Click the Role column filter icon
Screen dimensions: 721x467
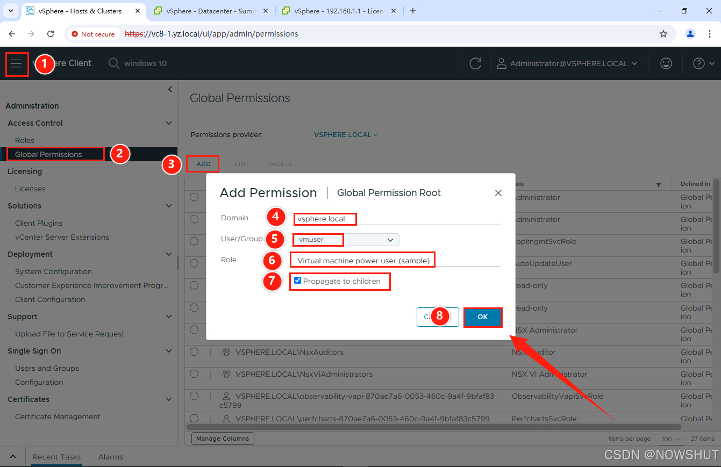(x=659, y=185)
